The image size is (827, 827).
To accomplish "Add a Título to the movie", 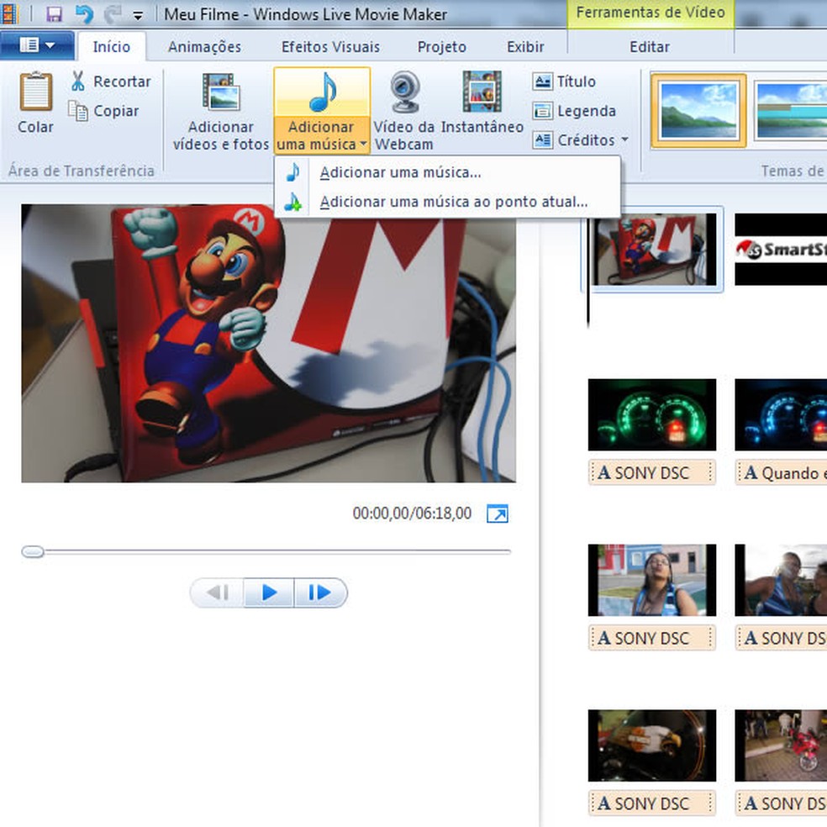I will pos(543,82).
